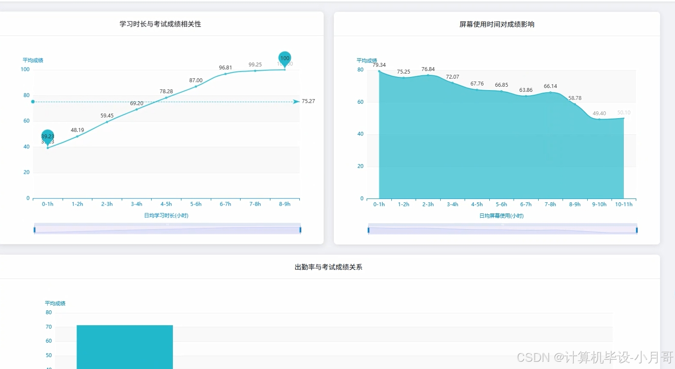This screenshot has width=675, height=369.
Task: Select the right zoom handle under the study duration chart
Action: click(x=300, y=230)
